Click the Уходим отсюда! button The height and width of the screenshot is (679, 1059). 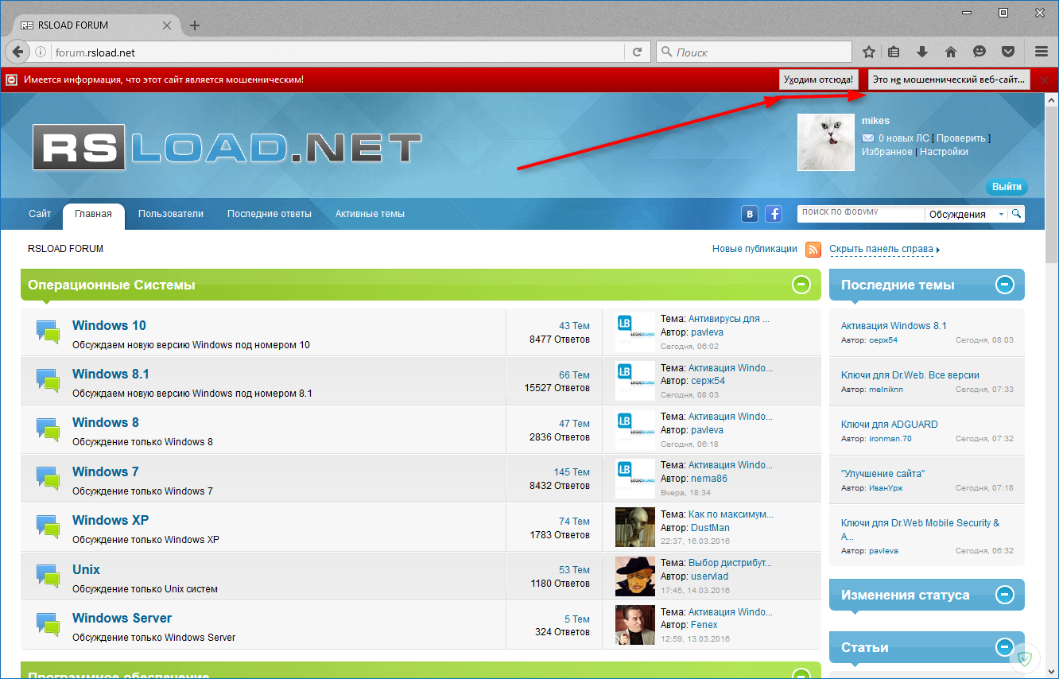tap(819, 80)
